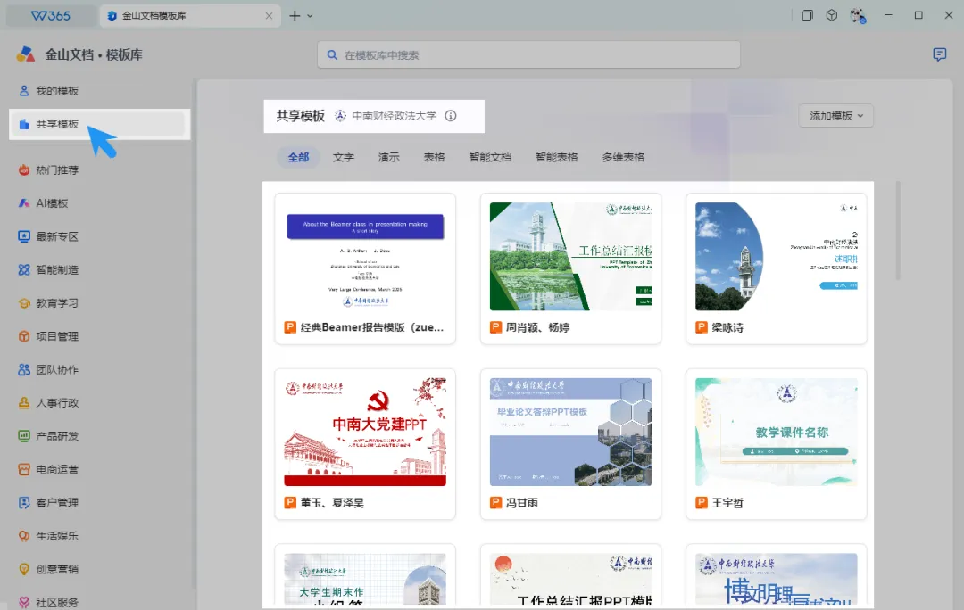964x610 pixels.
Task: Open the 毕业论文答辩PPT模板 thumbnail
Action: tap(570, 432)
